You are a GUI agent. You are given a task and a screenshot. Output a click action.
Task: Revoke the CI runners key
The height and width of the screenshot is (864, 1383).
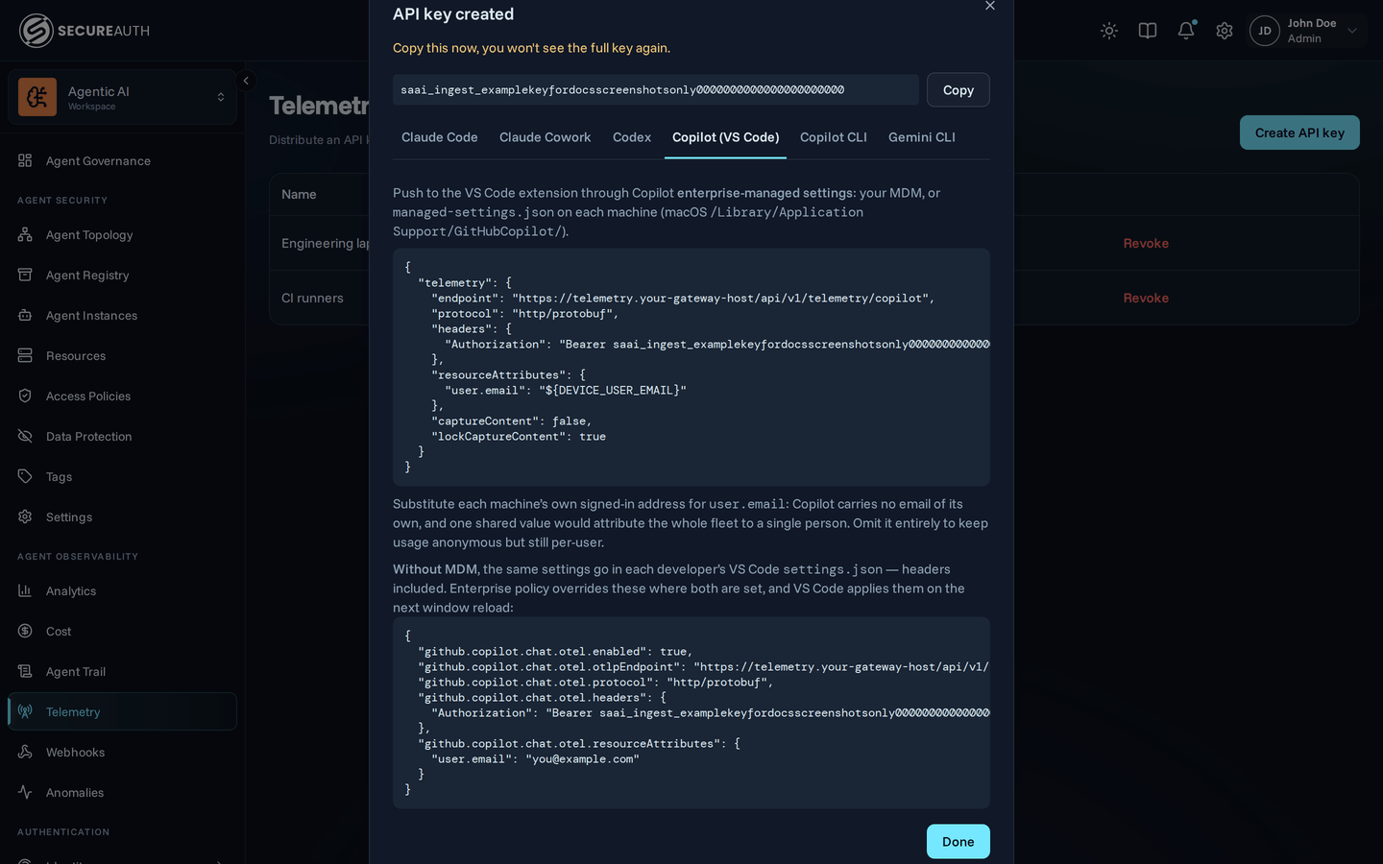coord(1146,298)
